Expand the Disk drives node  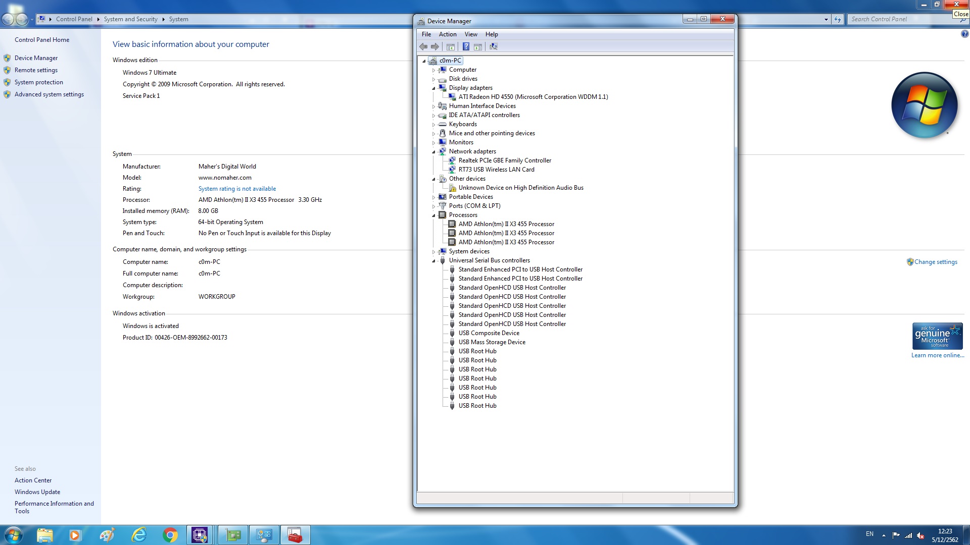tap(433, 79)
